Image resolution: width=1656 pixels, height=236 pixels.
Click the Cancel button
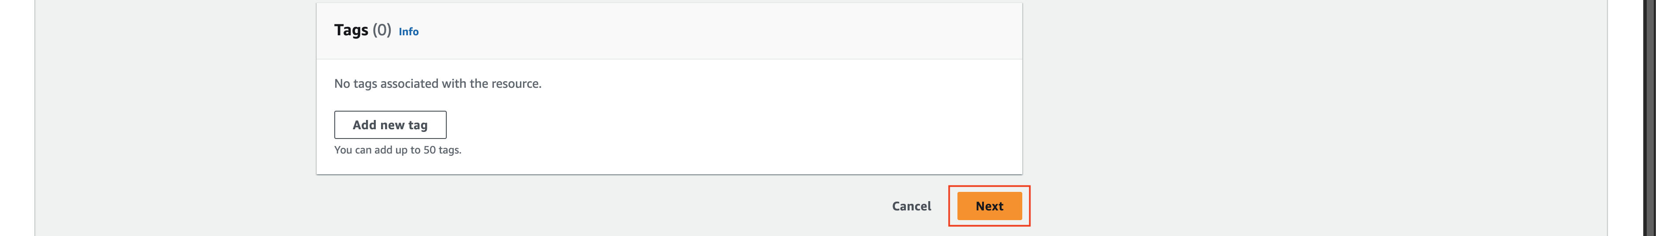(911, 206)
